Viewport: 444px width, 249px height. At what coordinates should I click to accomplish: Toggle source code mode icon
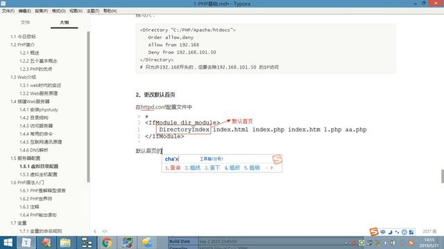[105, 231]
